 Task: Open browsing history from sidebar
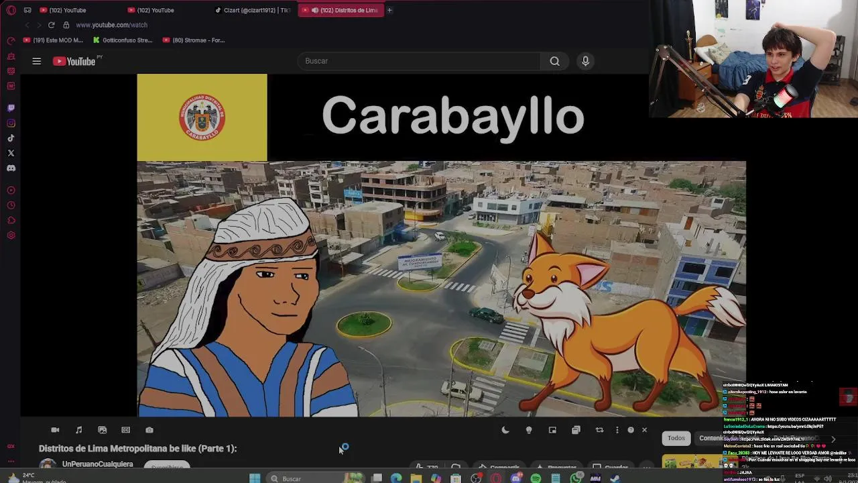tap(11, 205)
